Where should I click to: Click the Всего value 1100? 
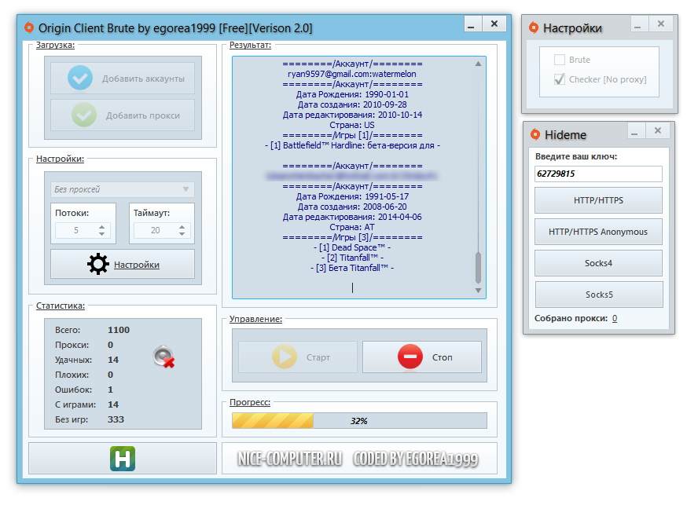pyautogui.click(x=119, y=330)
